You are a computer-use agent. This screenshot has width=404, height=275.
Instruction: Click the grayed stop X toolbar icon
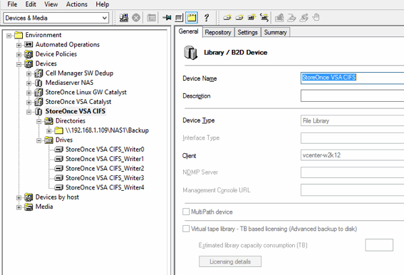tap(136, 18)
